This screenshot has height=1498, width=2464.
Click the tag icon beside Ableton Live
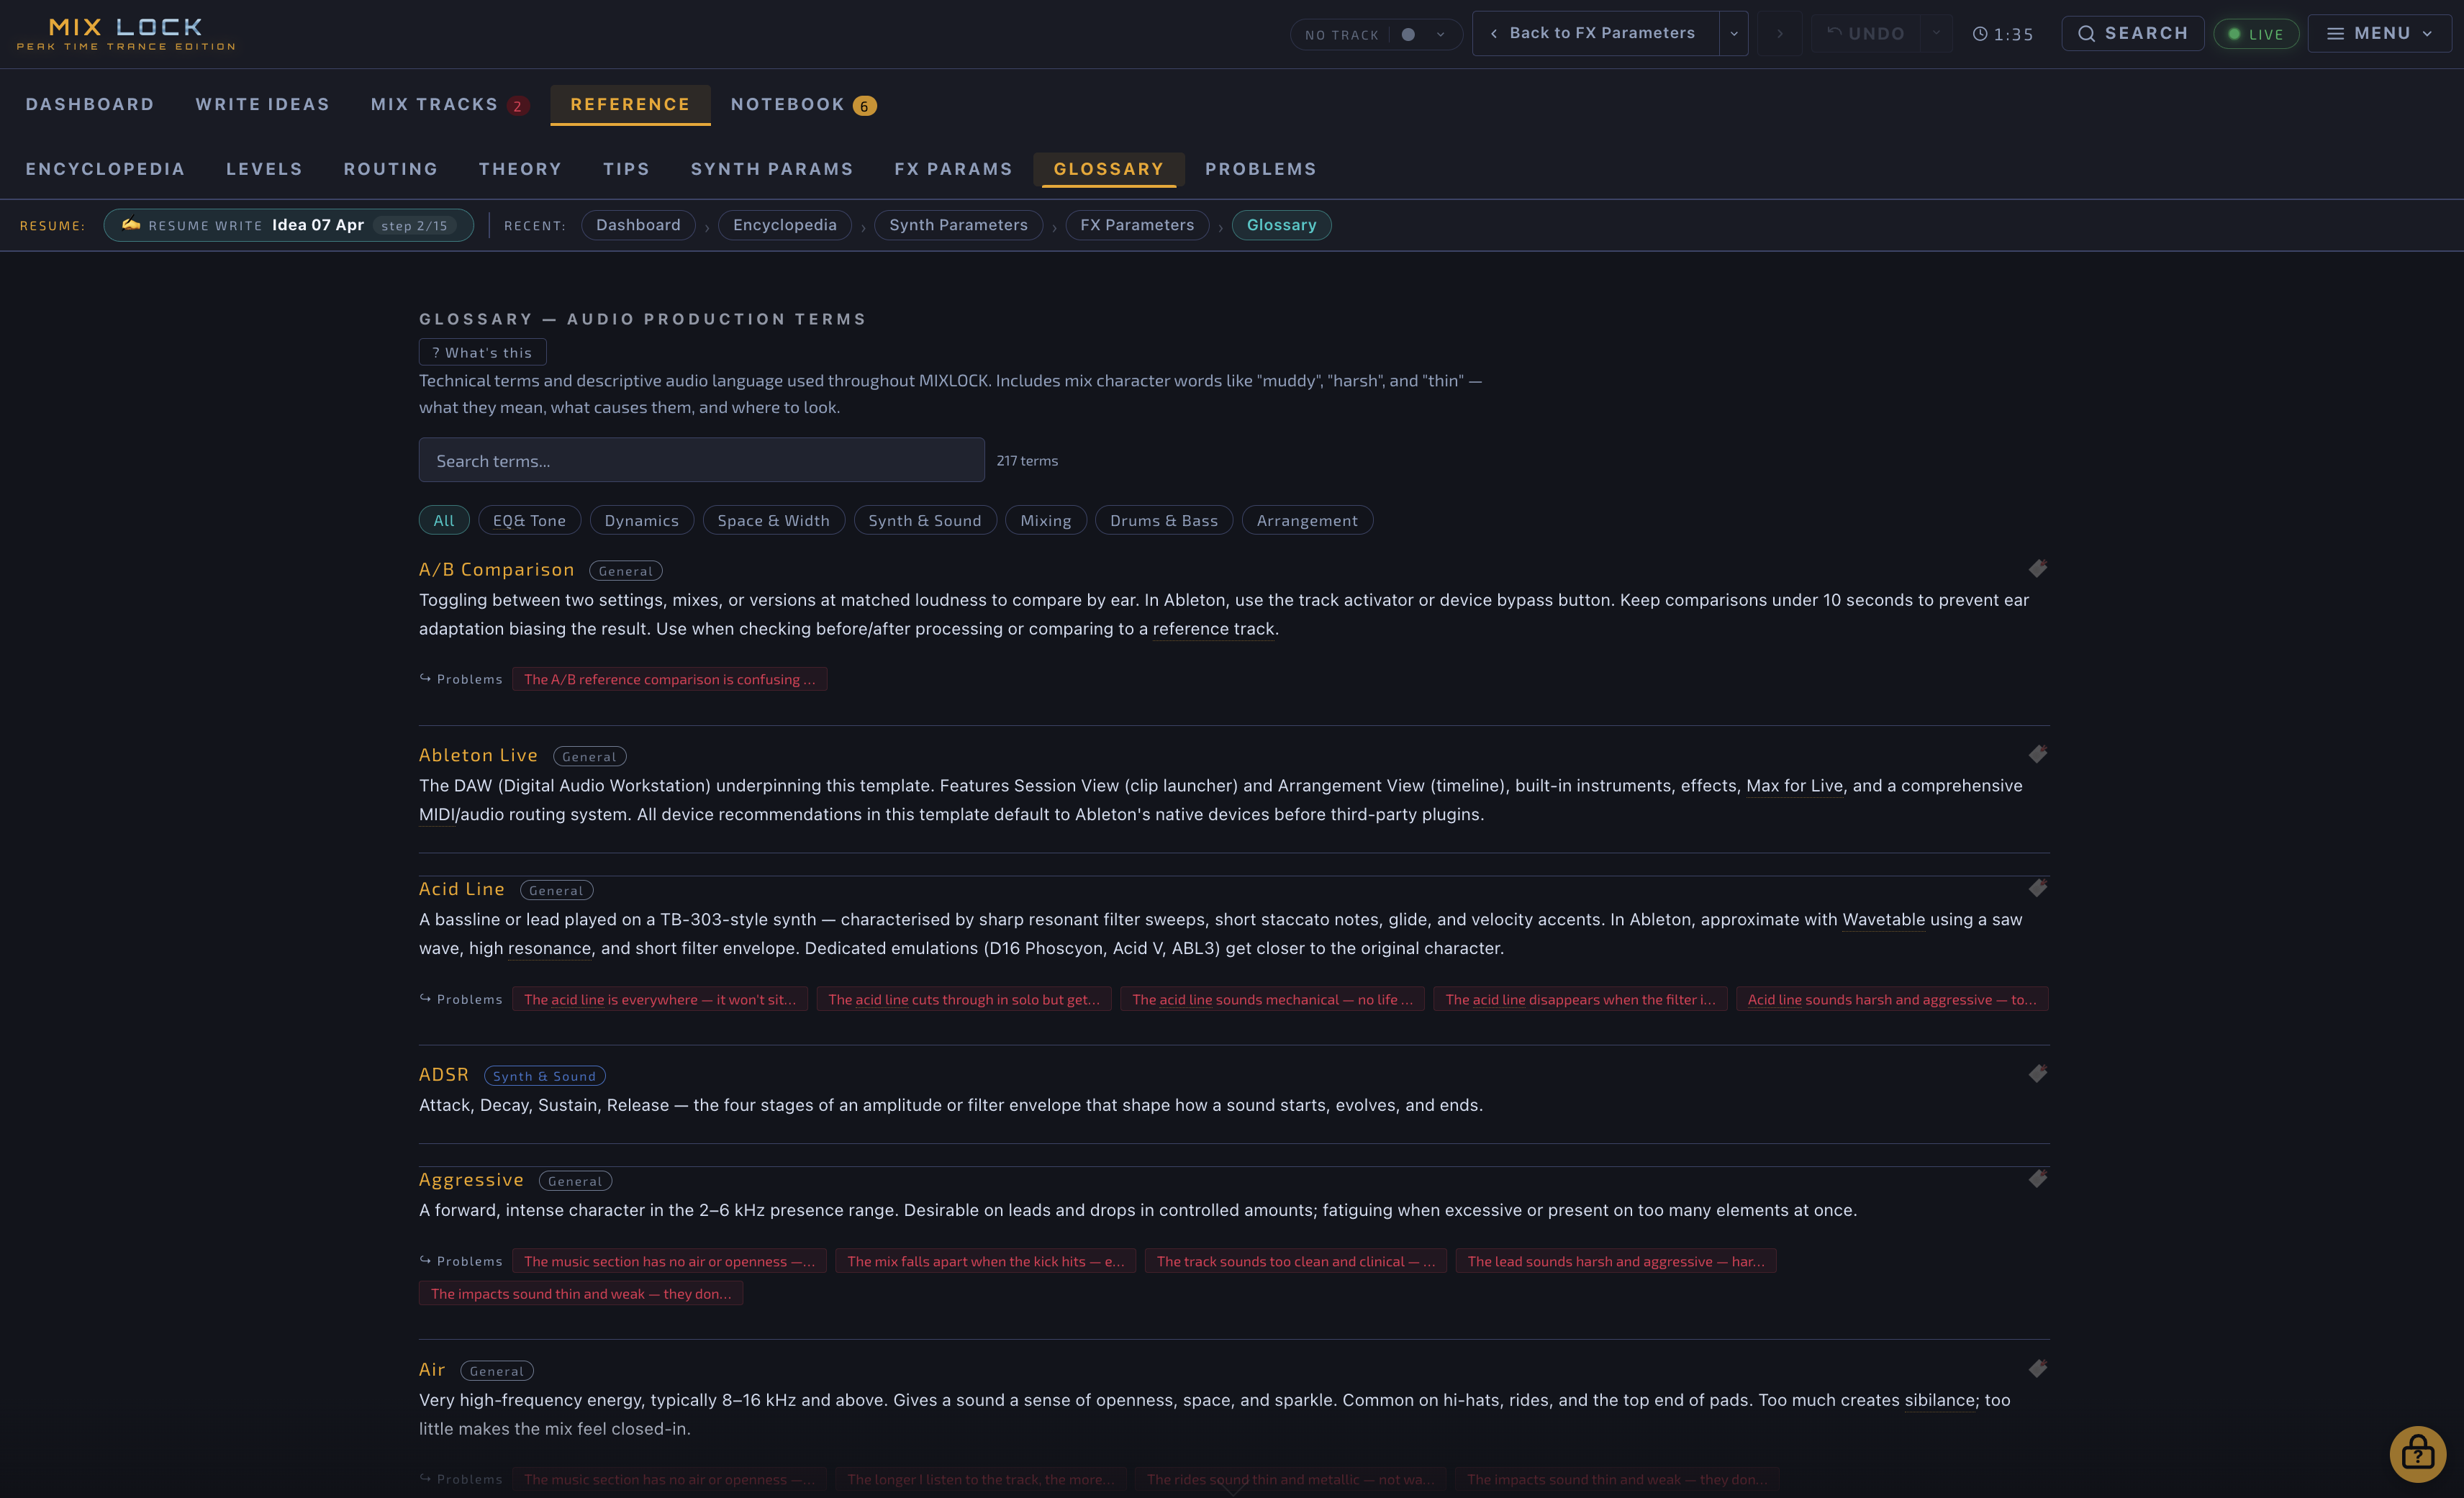[2037, 754]
